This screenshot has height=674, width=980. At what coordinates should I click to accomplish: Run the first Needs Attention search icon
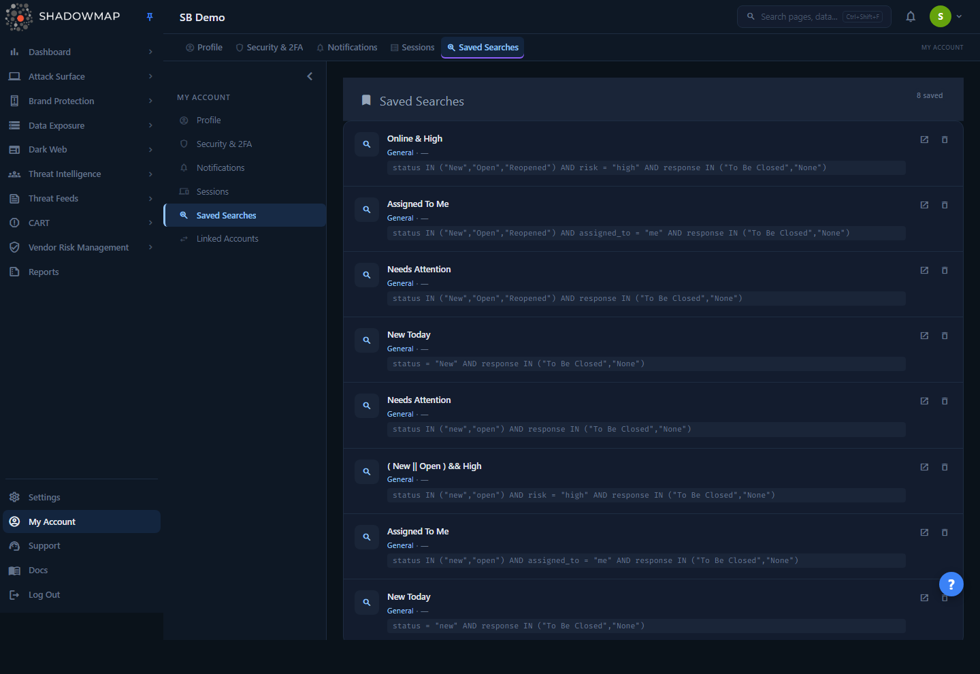(367, 275)
